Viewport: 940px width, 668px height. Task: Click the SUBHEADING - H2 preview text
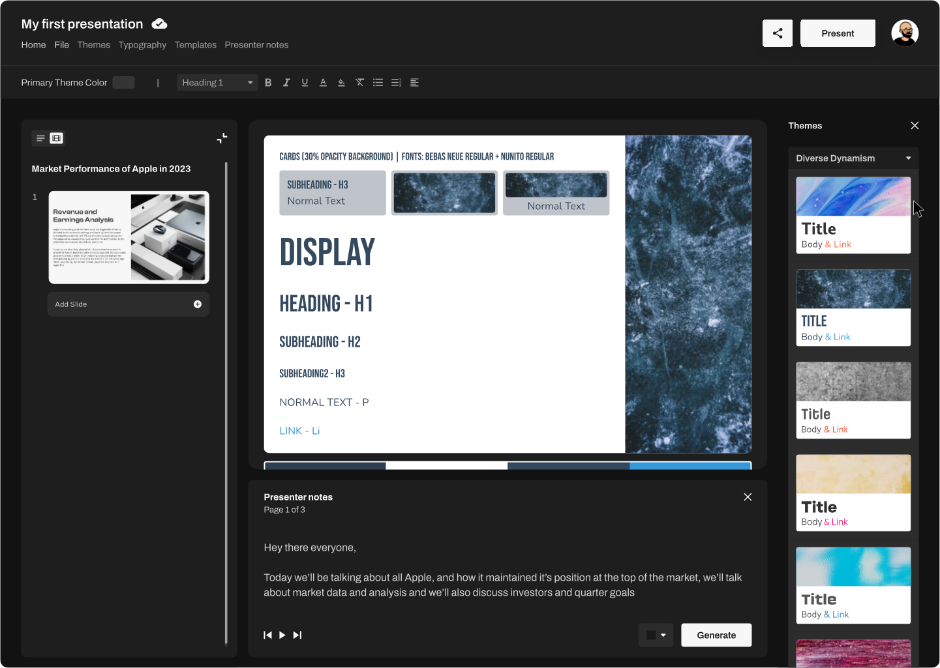tap(320, 342)
